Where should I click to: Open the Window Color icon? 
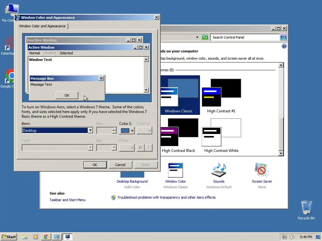[175, 170]
